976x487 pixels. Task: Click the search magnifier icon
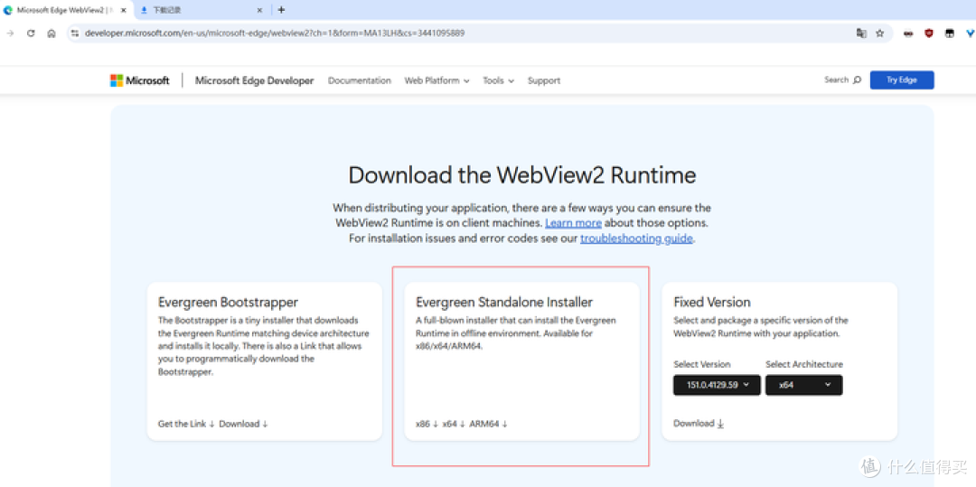point(857,80)
